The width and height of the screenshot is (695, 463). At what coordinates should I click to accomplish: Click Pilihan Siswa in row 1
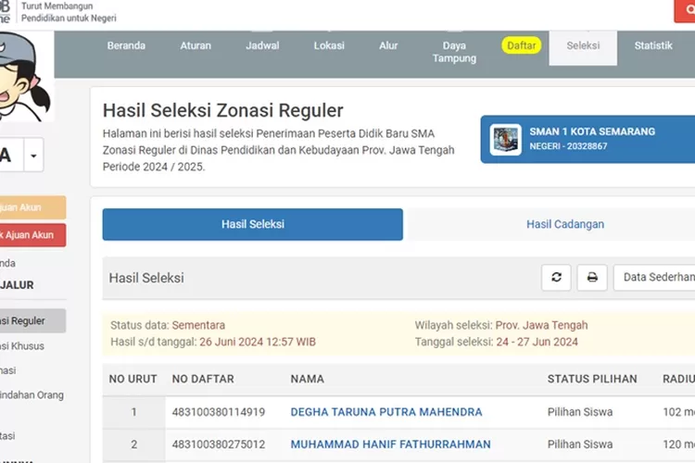pyautogui.click(x=580, y=412)
